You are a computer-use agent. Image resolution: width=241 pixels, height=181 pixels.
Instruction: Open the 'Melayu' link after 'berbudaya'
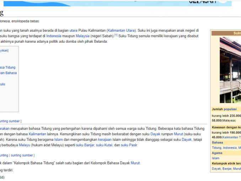click(x=25, y=145)
